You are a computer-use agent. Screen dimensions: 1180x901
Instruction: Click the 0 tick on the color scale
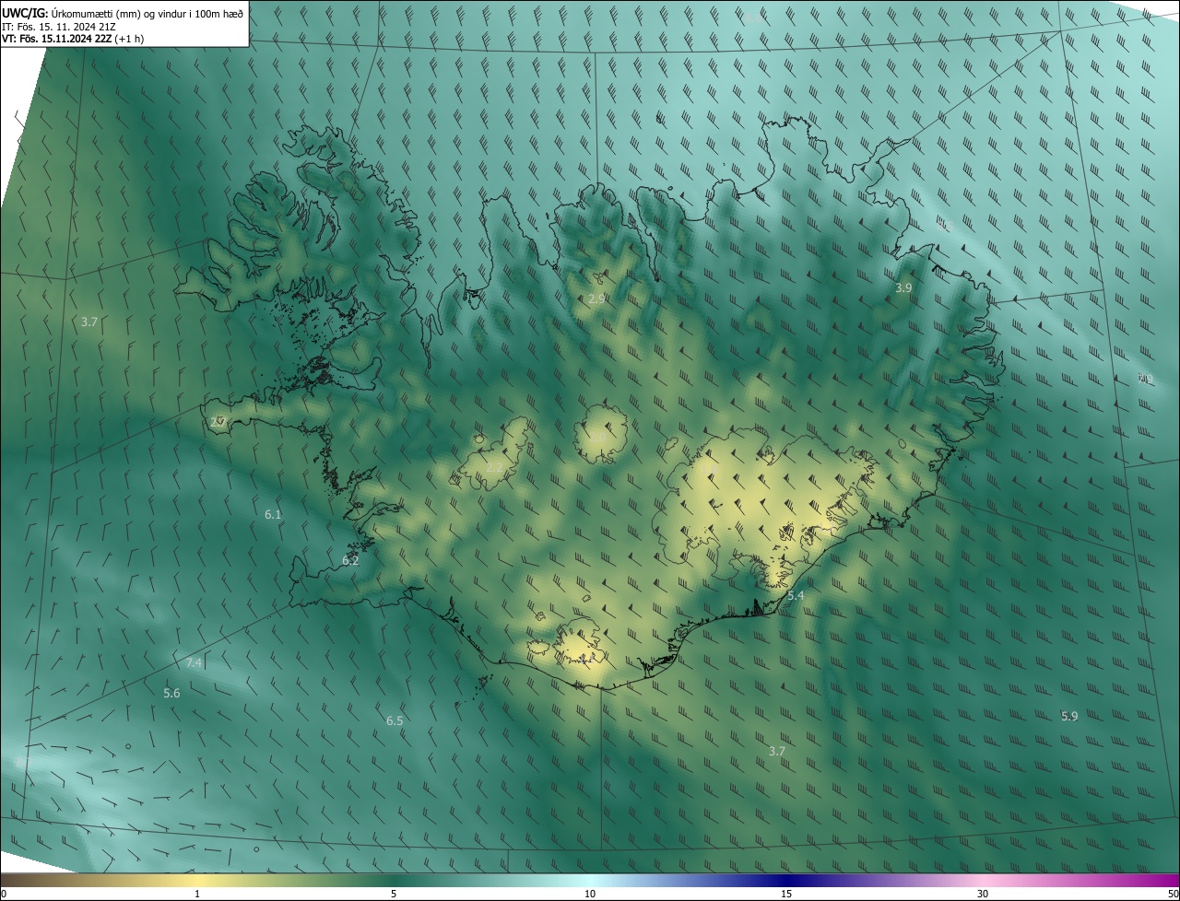(x=4, y=895)
